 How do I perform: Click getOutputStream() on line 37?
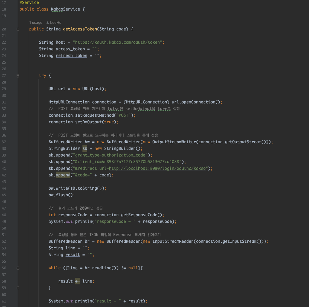246,142
